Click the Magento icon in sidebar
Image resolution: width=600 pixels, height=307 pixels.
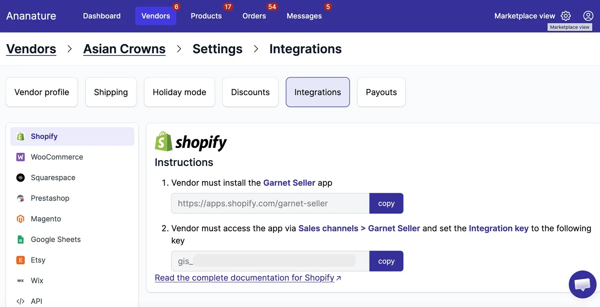(x=21, y=219)
